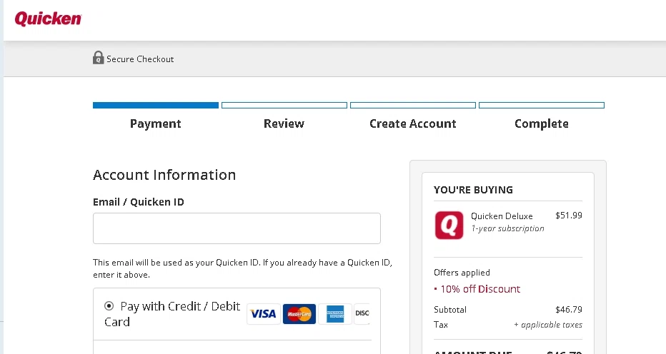Click the Email / Quicken ID field
Viewport: 666px width, 354px height.
pyautogui.click(x=237, y=228)
